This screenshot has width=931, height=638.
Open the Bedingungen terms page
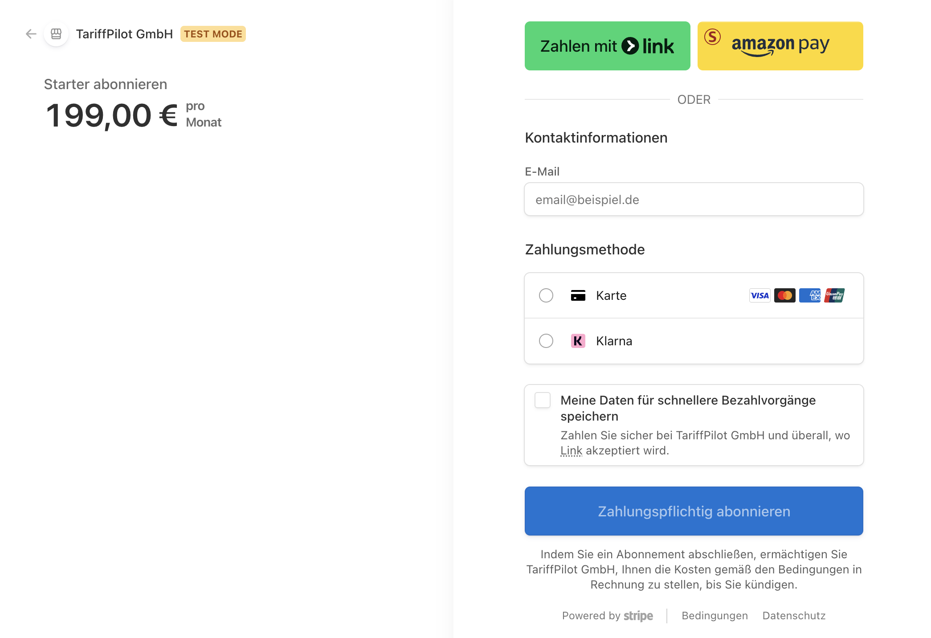click(714, 616)
